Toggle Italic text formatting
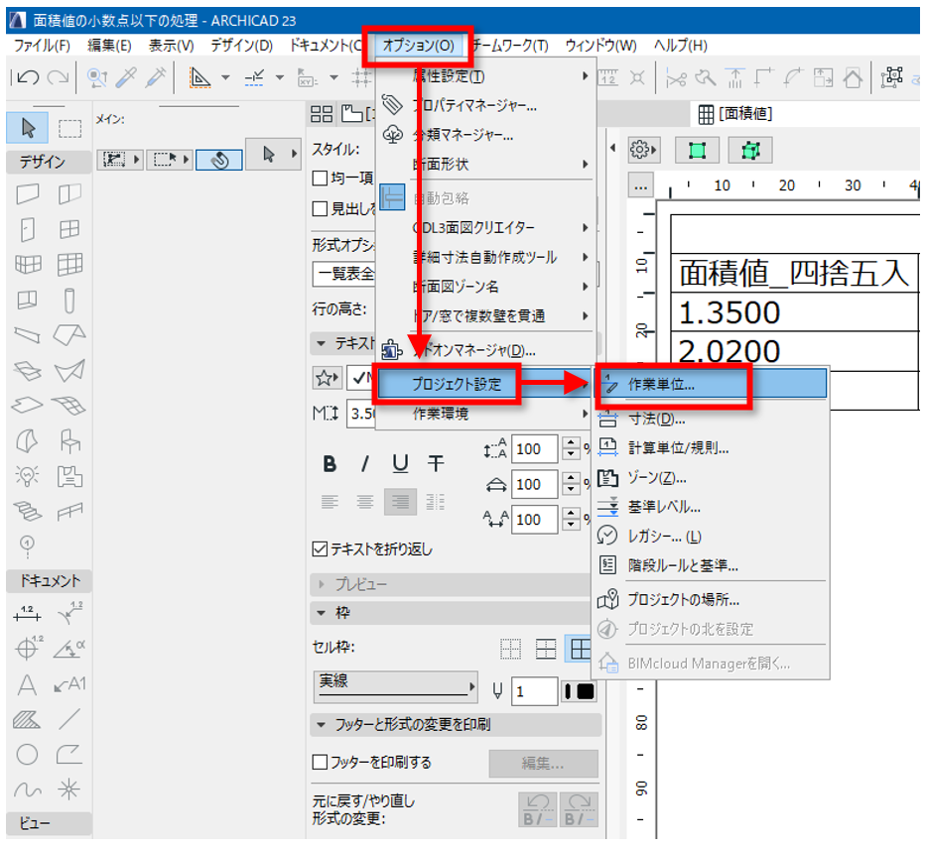Screen dimensions: 927x850 [365, 464]
